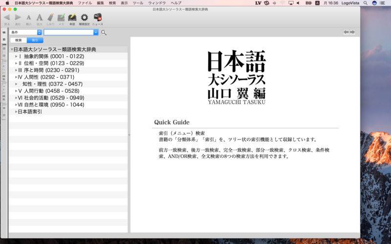Collapse the 日本語大シソーラス root tree node
Image resolution: width=391 pixels, height=244 pixels.
pyautogui.click(x=12, y=50)
